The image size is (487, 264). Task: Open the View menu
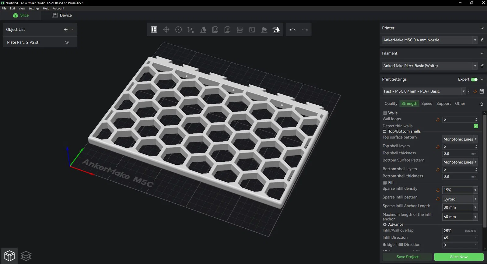[x=22, y=9]
